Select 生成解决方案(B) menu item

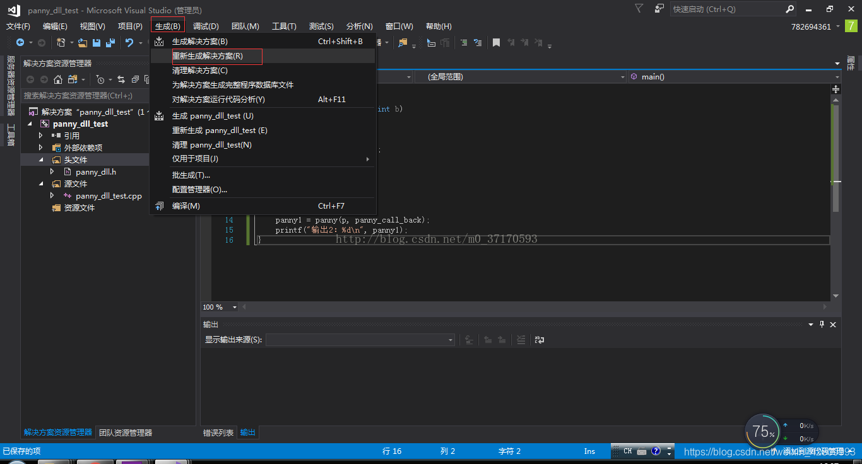pos(263,42)
